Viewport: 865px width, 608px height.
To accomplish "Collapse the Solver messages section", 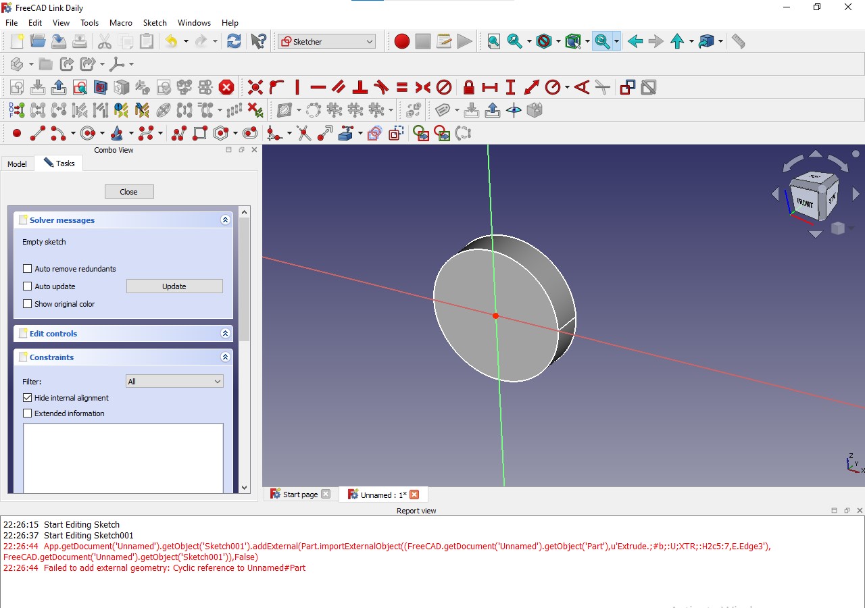I will click(x=225, y=219).
